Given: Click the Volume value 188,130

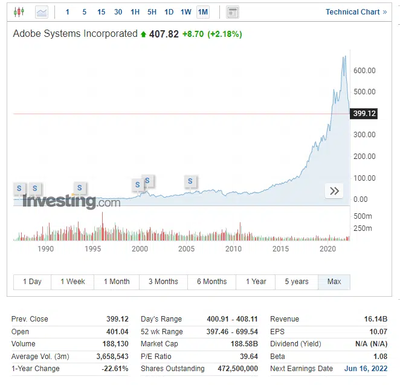Looking at the screenshot, I should [x=115, y=344].
